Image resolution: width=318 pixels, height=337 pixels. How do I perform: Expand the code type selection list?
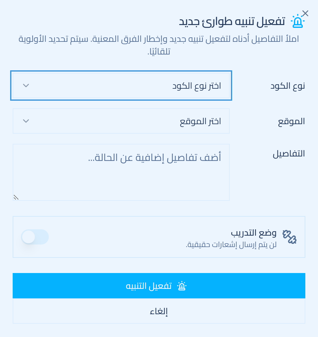[x=121, y=86]
